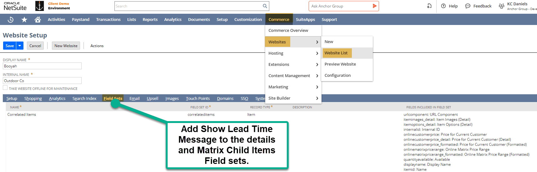Switch to the Search Index tab
This screenshot has height=172, width=537.
pyautogui.click(x=84, y=98)
